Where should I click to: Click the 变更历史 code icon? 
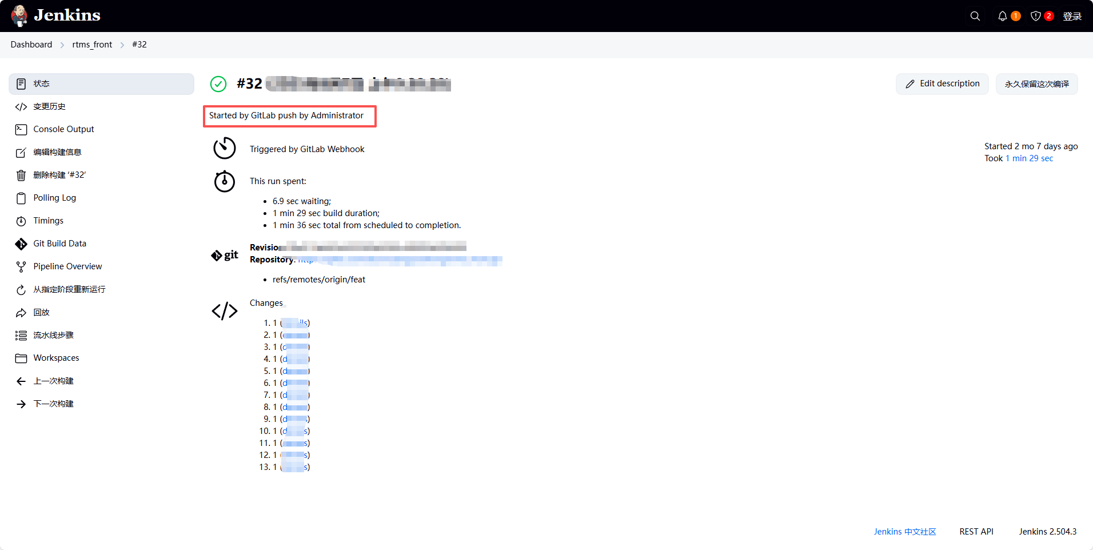(21, 107)
